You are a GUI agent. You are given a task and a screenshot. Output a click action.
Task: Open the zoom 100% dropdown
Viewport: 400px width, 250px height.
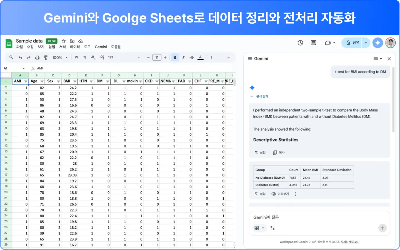point(60,57)
